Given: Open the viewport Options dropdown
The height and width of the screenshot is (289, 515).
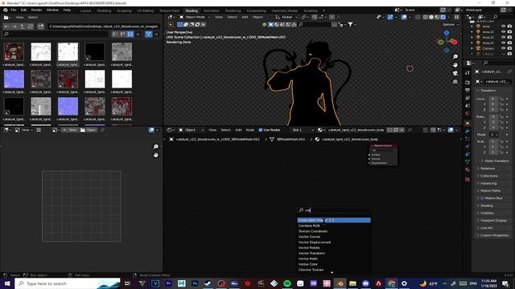Looking at the screenshot, I should (x=450, y=25).
